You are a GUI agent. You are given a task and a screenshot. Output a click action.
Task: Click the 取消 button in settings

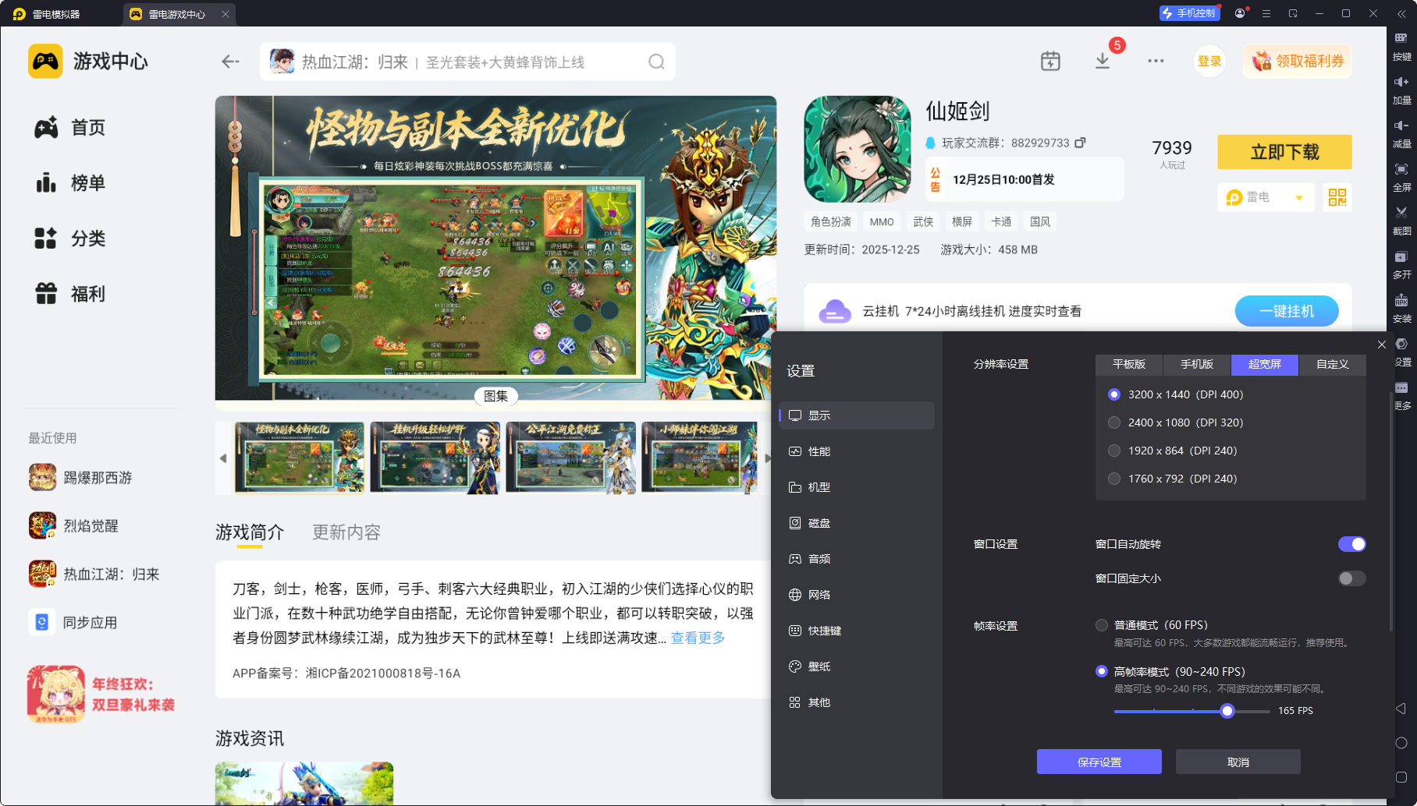coord(1238,762)
